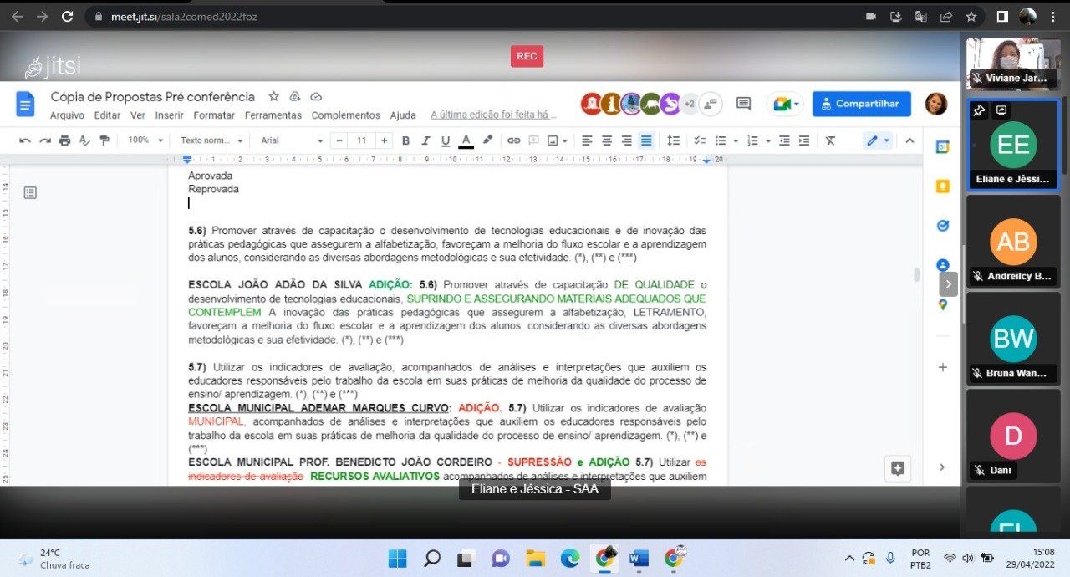Click the Compartilhar button
1070x577 pixels.
coord(861,104)
